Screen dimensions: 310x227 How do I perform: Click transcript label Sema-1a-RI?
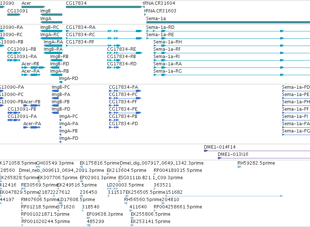coord(166,57)
